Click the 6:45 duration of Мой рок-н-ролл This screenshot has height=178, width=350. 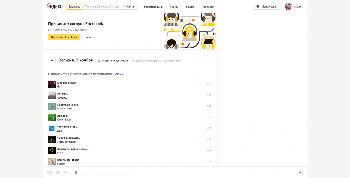[209, 84]
